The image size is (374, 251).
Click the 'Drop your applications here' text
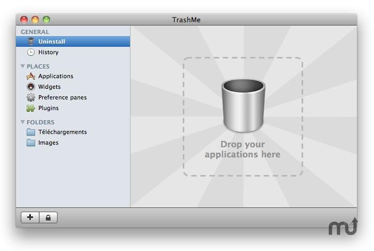point(242,149)
